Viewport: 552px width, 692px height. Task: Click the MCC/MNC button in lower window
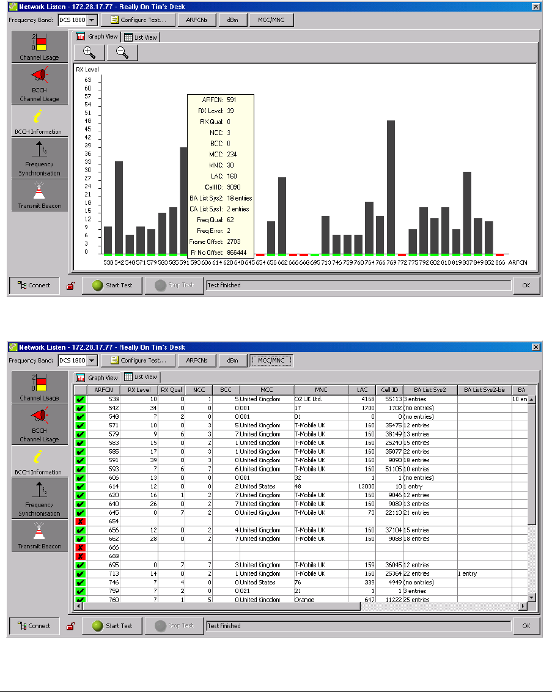271,361
